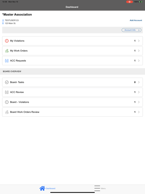The image size is (145, 194).
Task: Open the Account Info button
Action: point(131,30)
